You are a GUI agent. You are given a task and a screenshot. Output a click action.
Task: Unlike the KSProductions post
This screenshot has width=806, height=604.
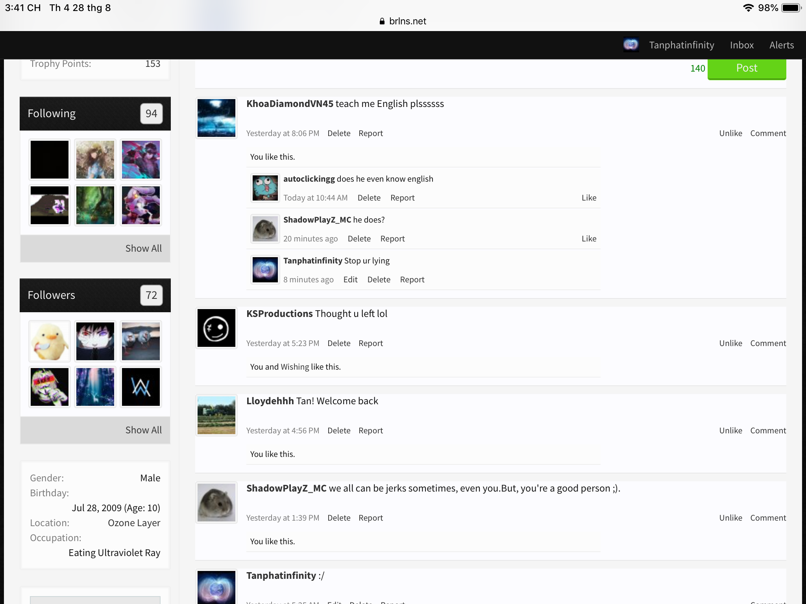click(730, 343)
